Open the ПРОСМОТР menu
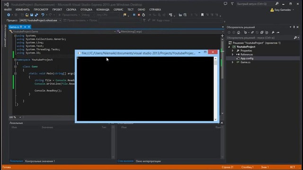The image size is (303, 170). [x=41, y=9]
